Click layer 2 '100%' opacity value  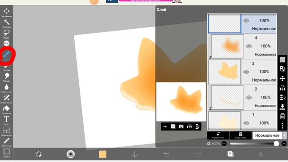[x=265, y=97]
